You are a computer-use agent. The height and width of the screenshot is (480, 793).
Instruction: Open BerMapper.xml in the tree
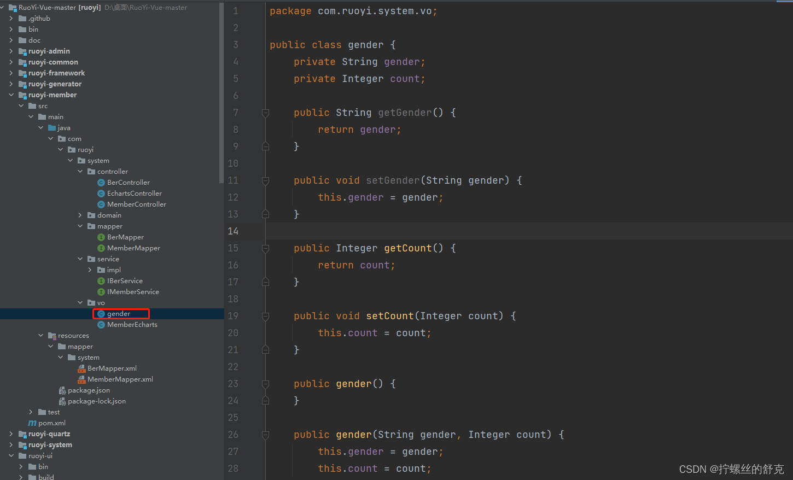pos(112,368)
